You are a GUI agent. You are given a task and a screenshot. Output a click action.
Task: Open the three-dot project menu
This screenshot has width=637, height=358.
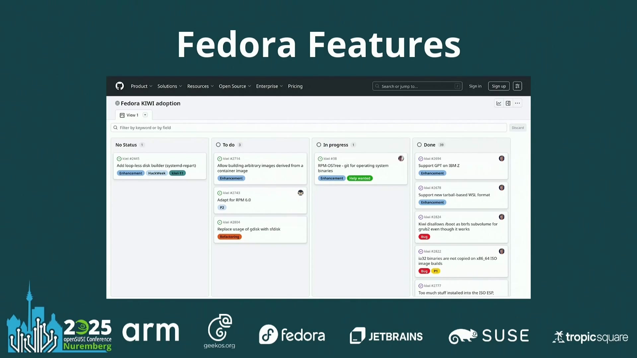coord(517,103)
